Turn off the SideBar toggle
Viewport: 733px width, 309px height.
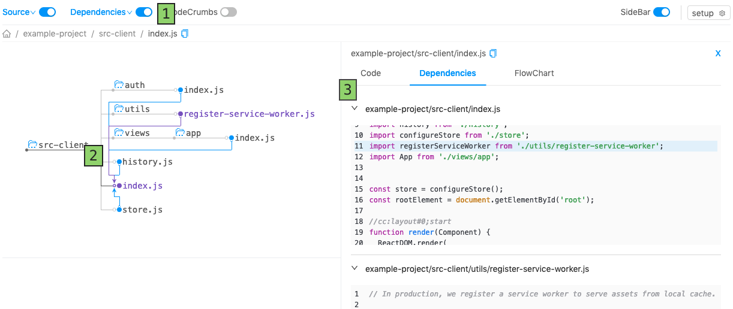(662, 12)
